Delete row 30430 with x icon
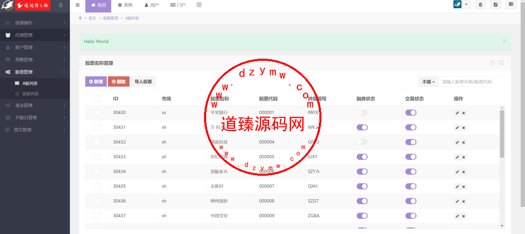This screenshot has width=525, height=234. (x=463, y=113)
